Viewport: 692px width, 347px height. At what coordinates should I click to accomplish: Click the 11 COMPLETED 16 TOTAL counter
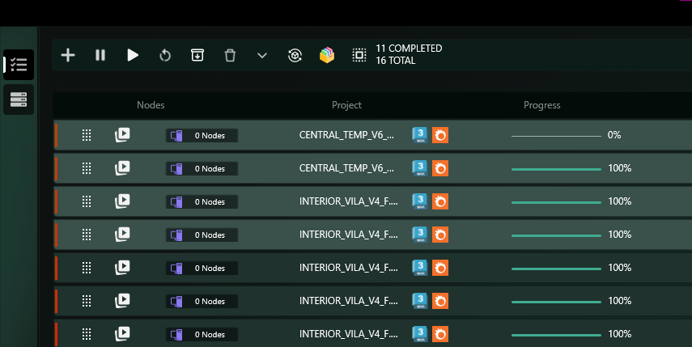tap(409, 54)
